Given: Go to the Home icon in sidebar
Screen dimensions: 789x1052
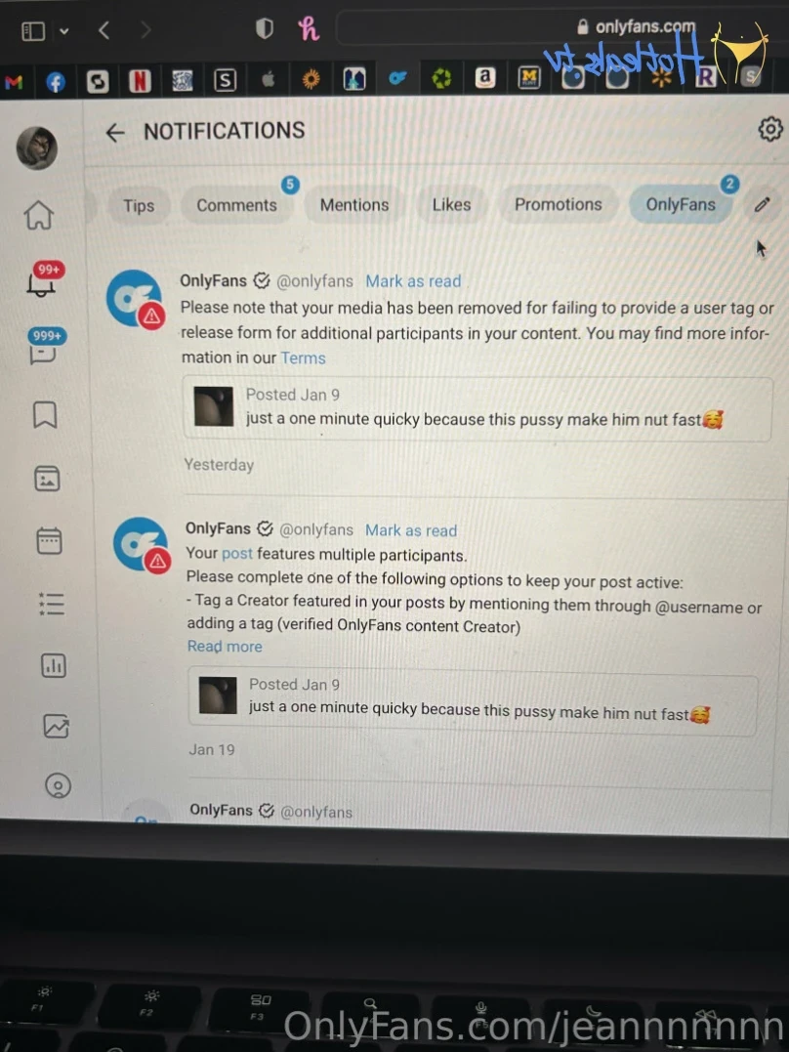Looking at the screenshot, I should coord(39,215).
